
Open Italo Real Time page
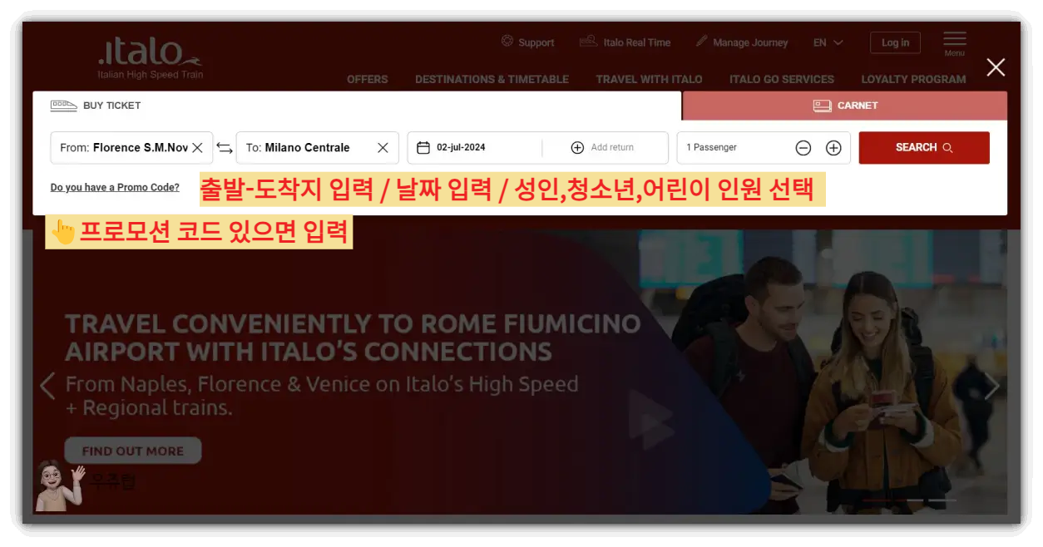click(625, 42)
